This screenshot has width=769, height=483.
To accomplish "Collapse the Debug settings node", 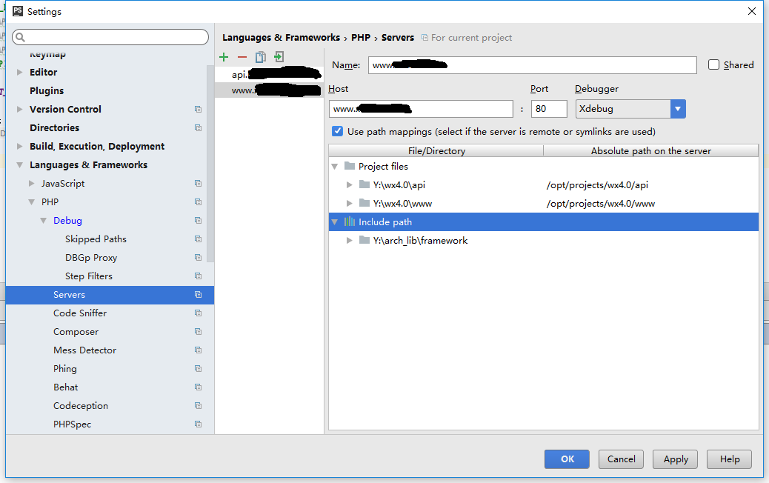I will [x=44, y=221].
